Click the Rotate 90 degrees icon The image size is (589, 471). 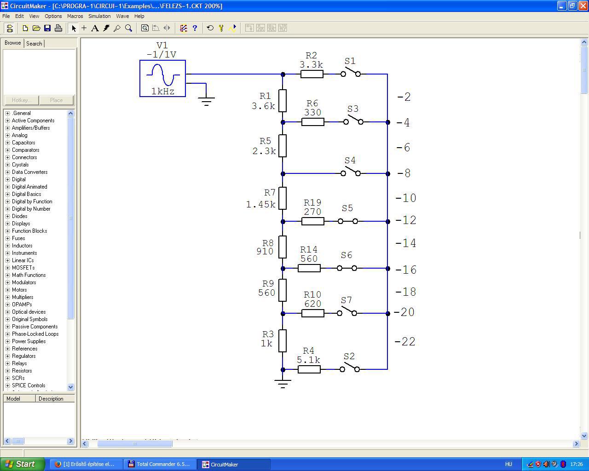point(156,28)
